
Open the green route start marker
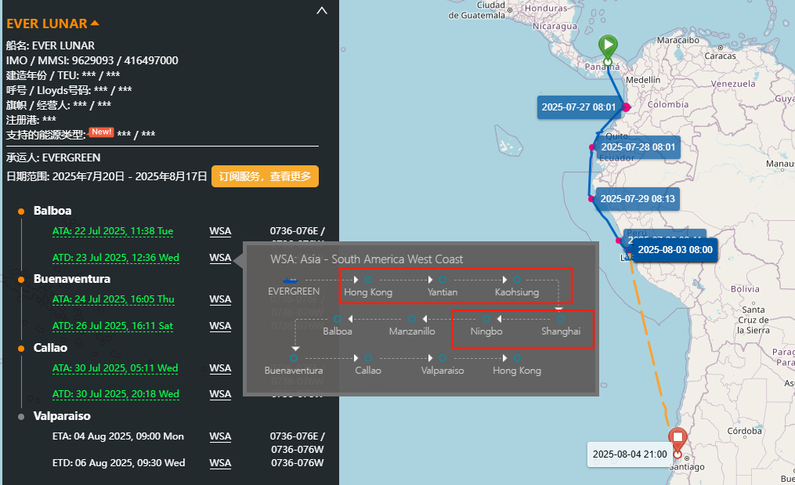click(608, 49)
